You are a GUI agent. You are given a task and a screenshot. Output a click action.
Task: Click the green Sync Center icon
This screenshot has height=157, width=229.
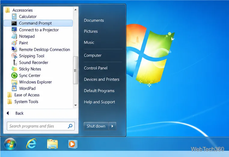click(14, 75)
